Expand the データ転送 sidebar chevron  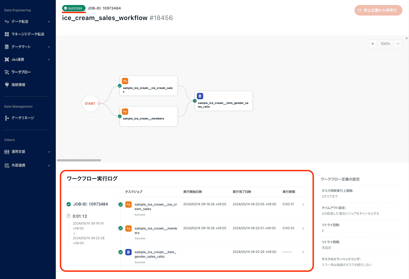click(49, 22)
